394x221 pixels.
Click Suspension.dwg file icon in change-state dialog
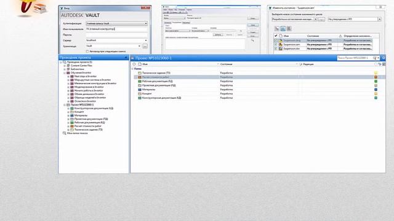pyautogui.click(x=281, y=41)
